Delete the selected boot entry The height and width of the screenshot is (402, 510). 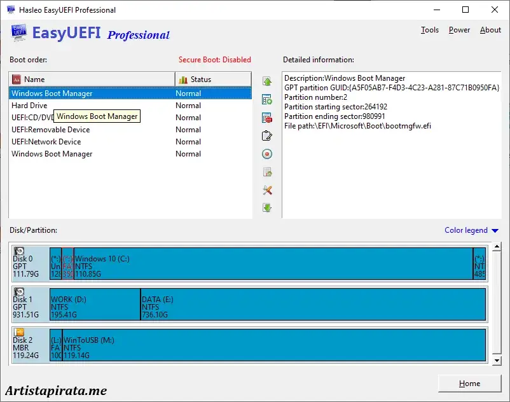267,117
